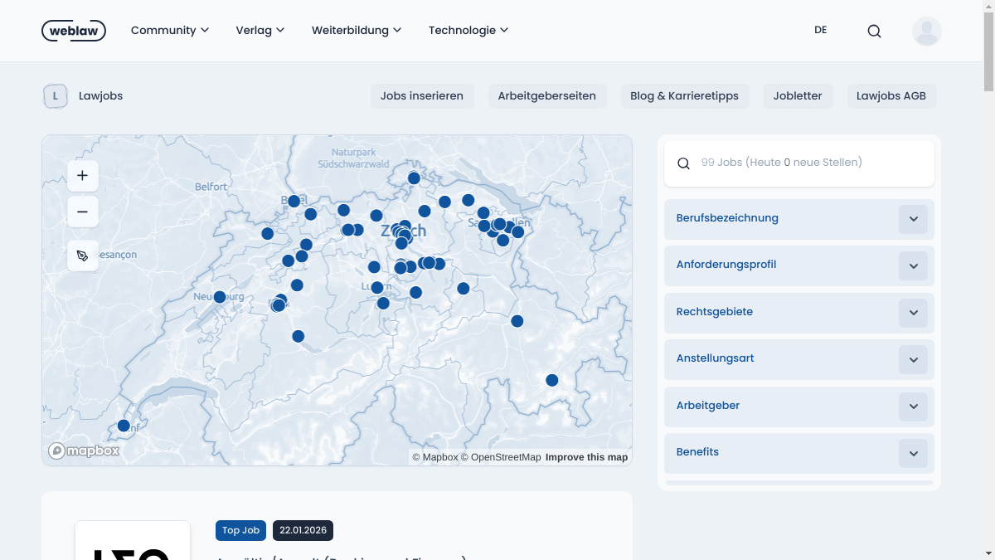The height and width of the screenshot is (560, 995).
Task: Open the user profile avatar
Action: coord(926,31)
